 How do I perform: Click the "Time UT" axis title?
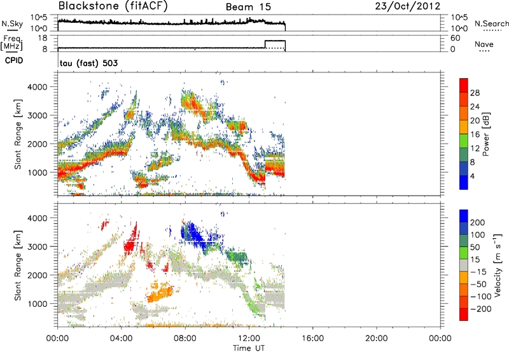tap(249, 348)
